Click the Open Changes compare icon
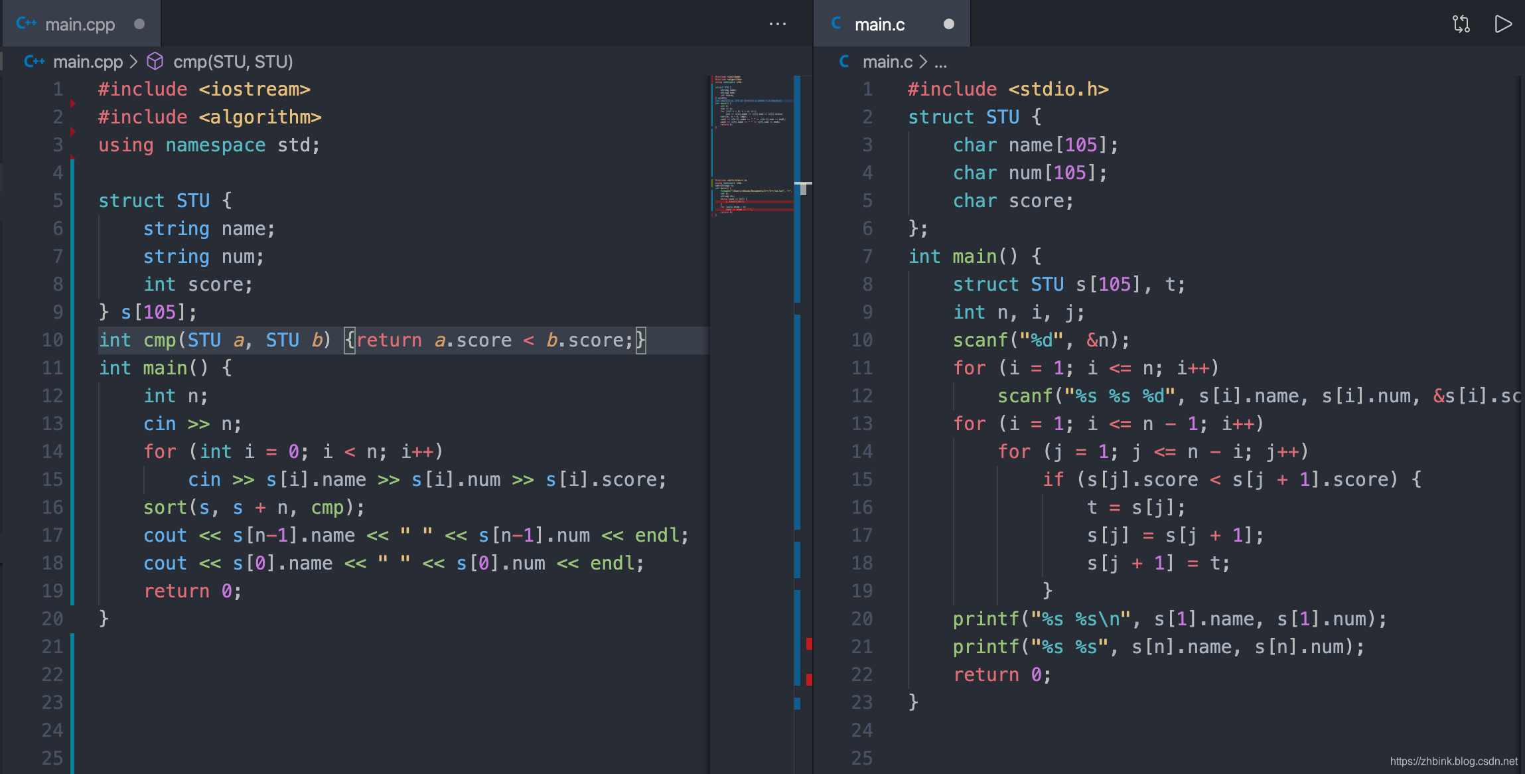This screenshot has height=774, width=1525. [x=1461, y=24]
